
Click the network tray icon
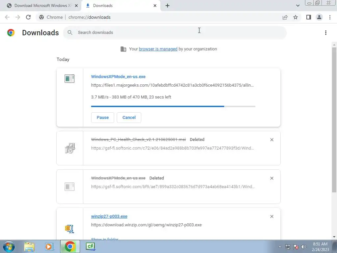[x=288, y=247]
